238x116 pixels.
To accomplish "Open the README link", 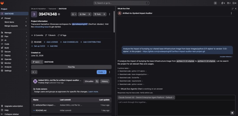I will (36, 42).
